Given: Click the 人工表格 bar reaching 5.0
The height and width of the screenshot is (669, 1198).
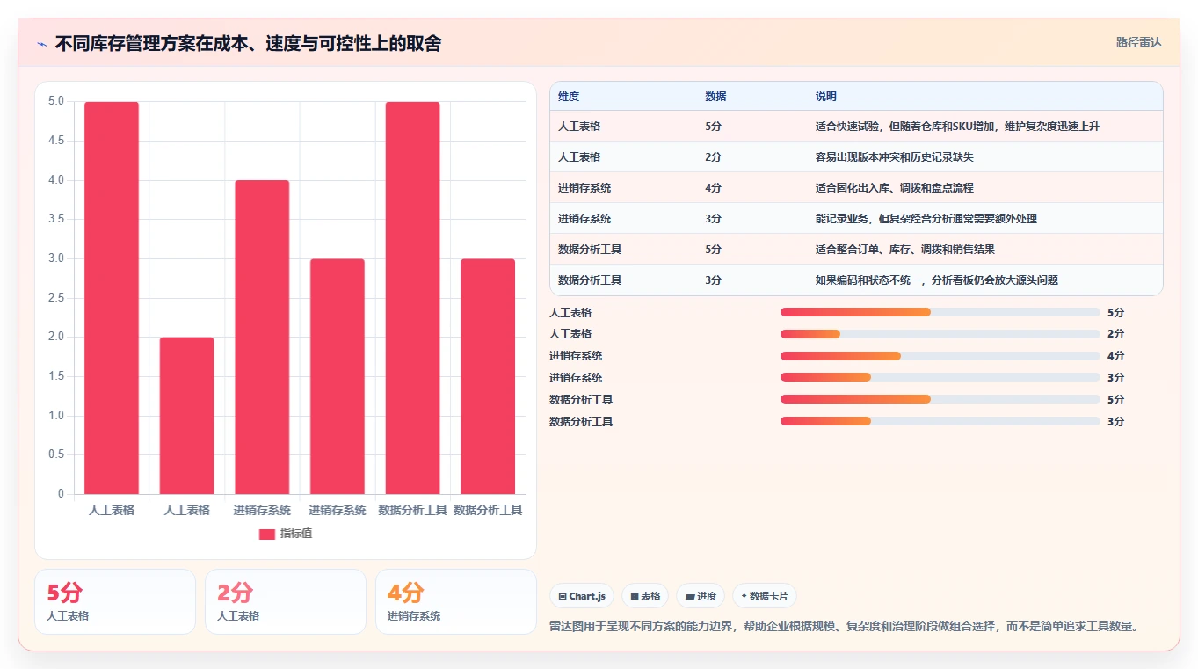Looking at the screenshot, I should (112, 298).
